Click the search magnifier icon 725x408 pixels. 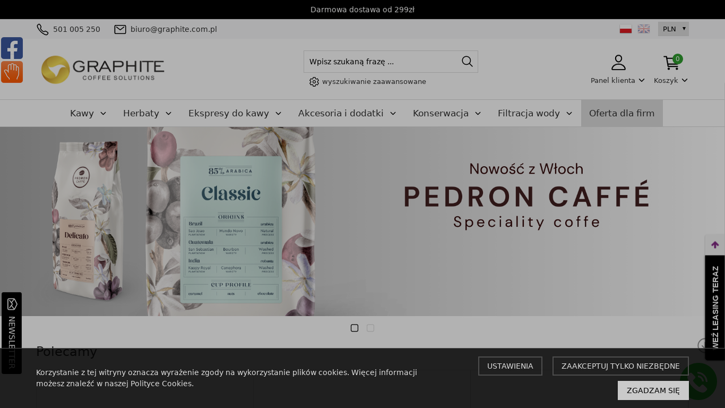tap(467, 61)
